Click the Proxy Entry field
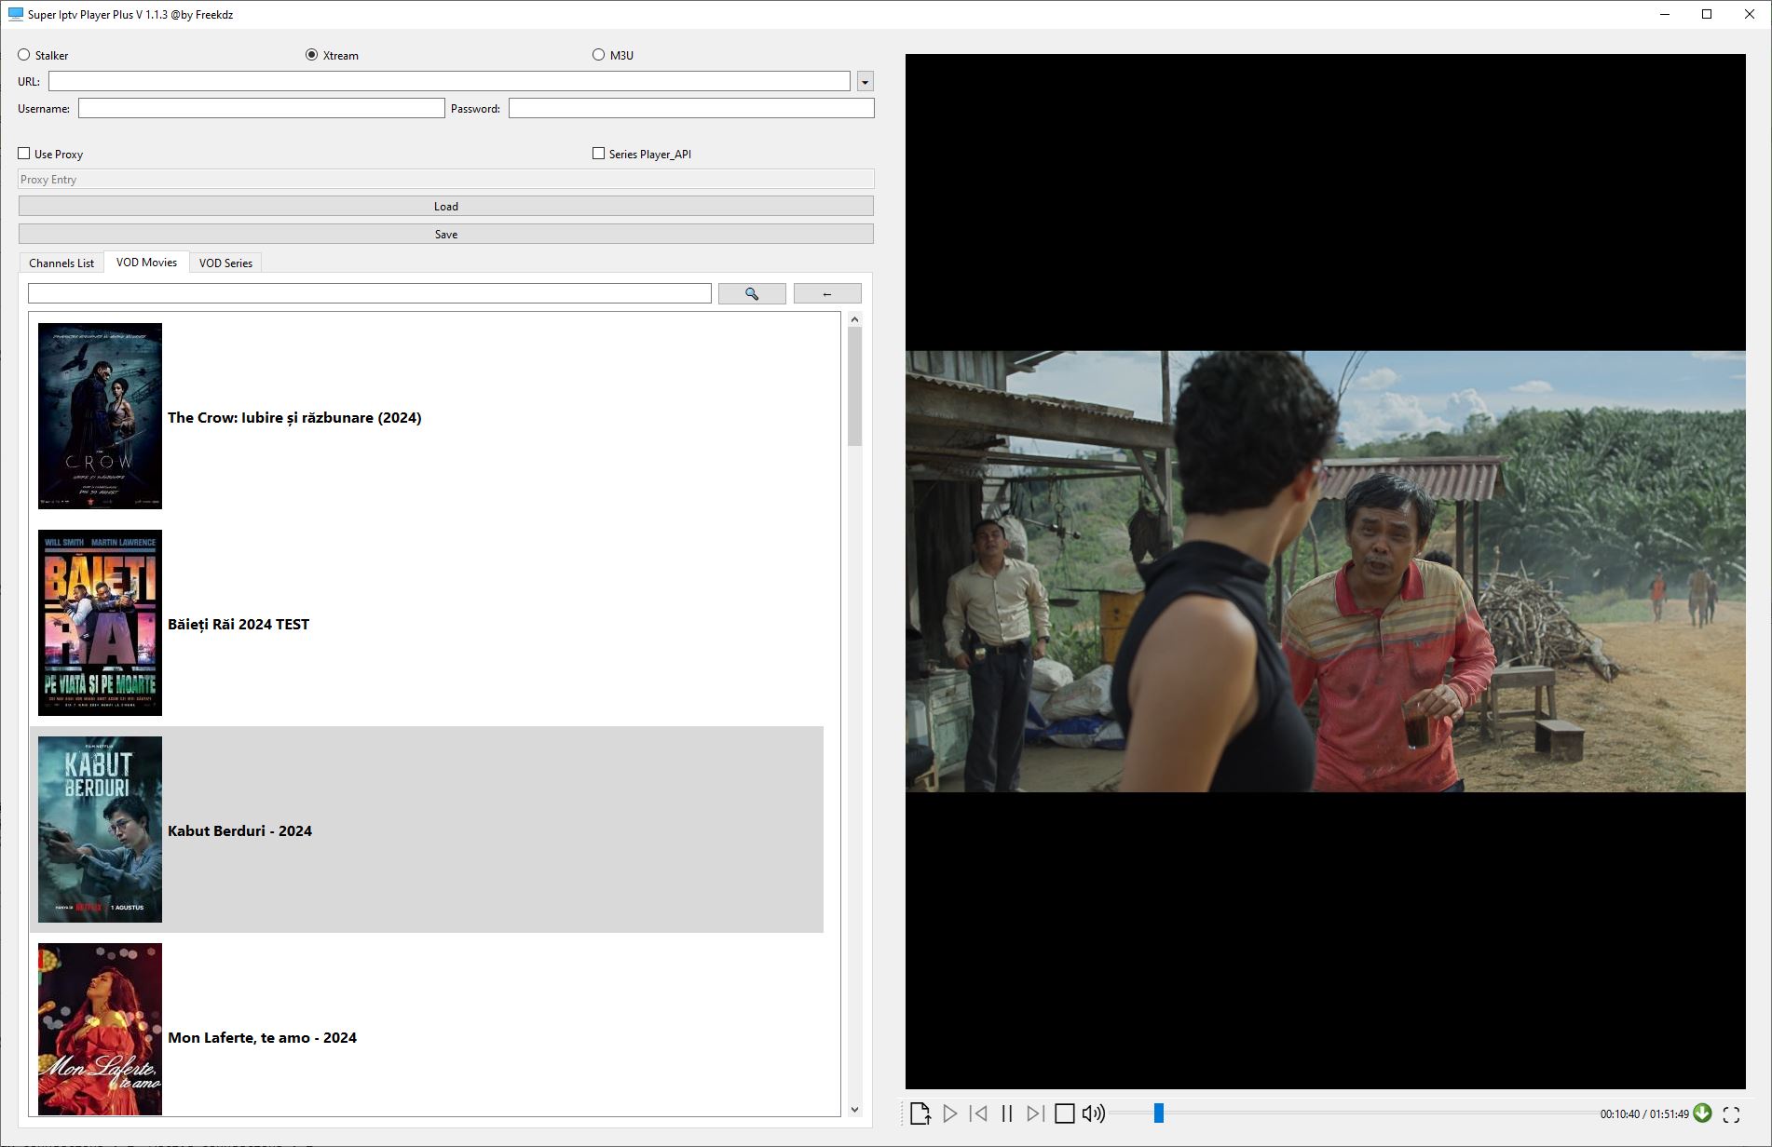The image size is (1772, 1147). pyautogui.click(x=446, y=180)
